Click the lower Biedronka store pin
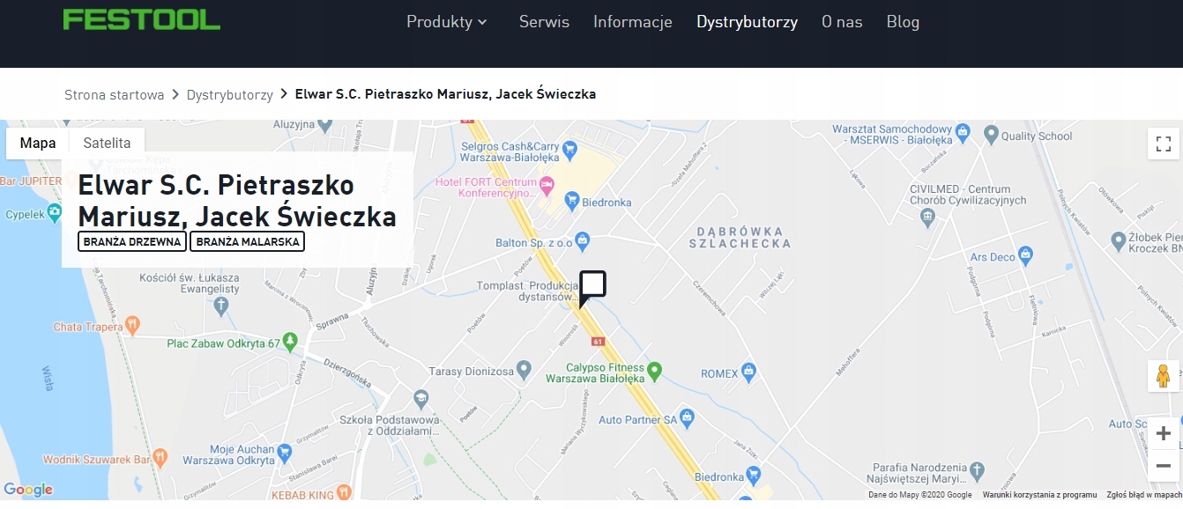The image size is (1183, 509). [x=753, y=475]
